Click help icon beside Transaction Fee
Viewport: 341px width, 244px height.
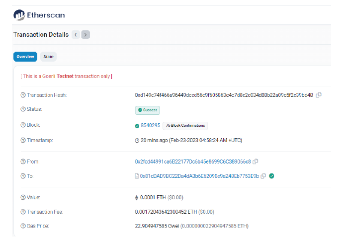click(x=23, y=212)
